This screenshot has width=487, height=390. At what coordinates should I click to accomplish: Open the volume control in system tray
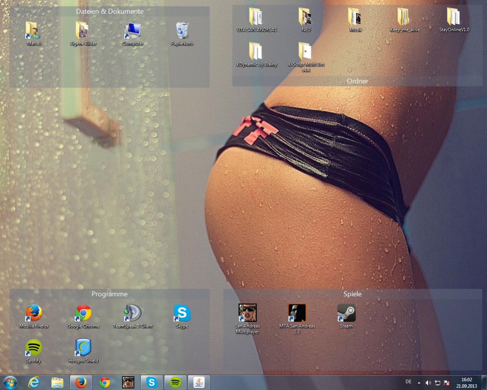[x=428, y=382]
